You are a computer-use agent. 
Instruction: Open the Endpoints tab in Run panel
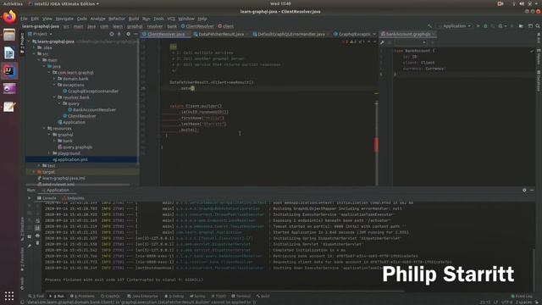coord(74,198)
